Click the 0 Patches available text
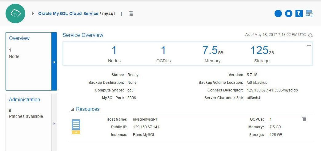 tap(26, 114)
